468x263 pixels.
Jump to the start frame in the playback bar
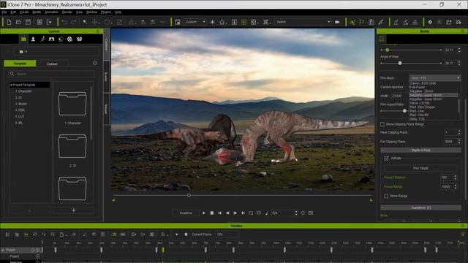pos(219,213)
